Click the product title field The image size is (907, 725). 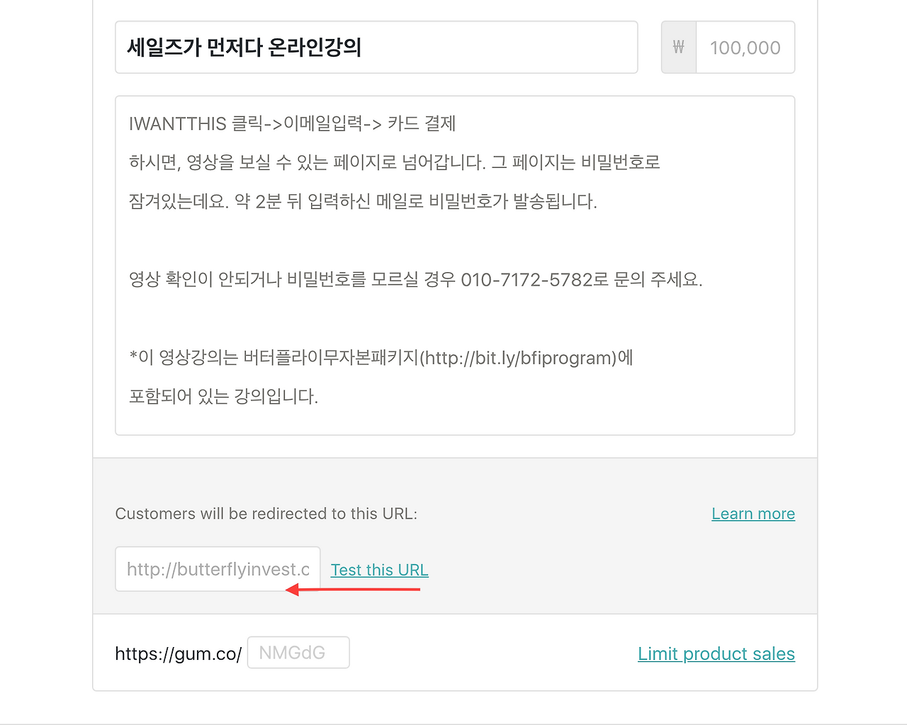coord(376,47)
